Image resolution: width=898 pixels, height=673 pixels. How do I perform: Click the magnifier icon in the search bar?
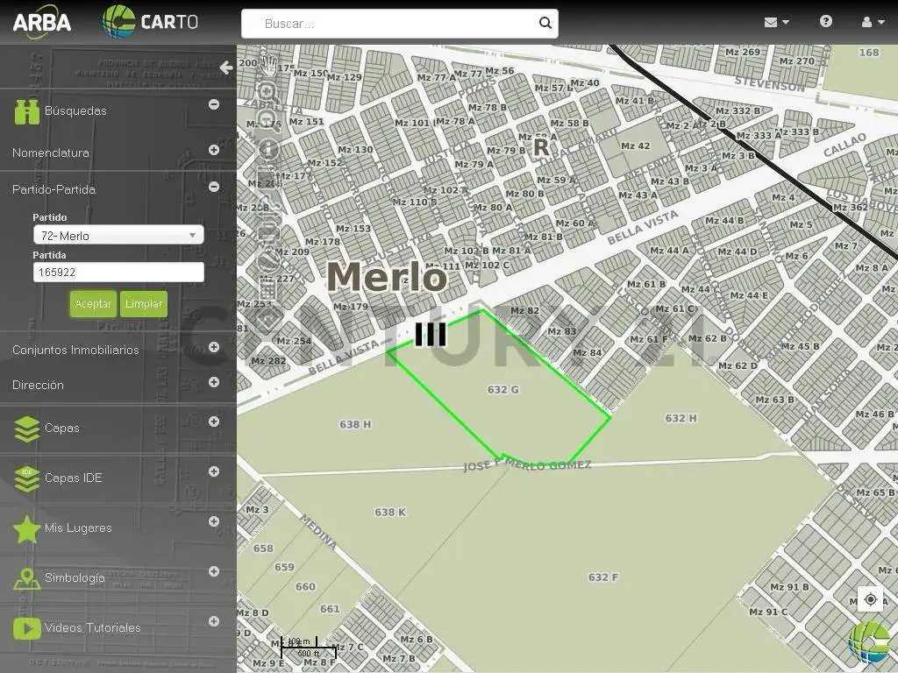545,24
